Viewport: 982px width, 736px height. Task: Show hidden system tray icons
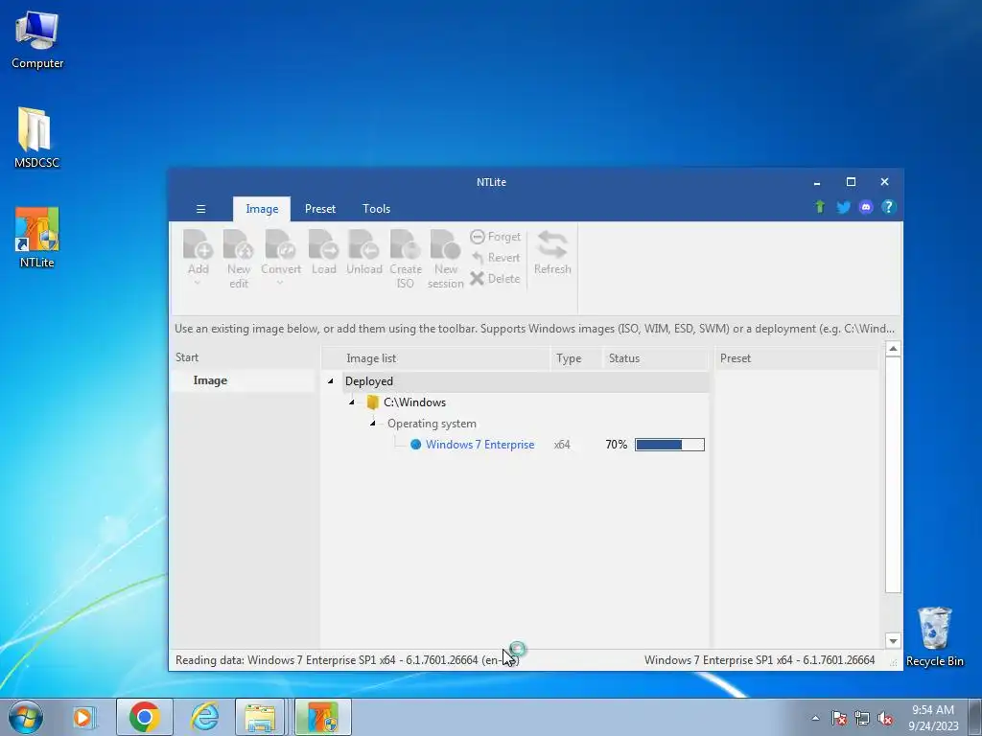(815, 718)
